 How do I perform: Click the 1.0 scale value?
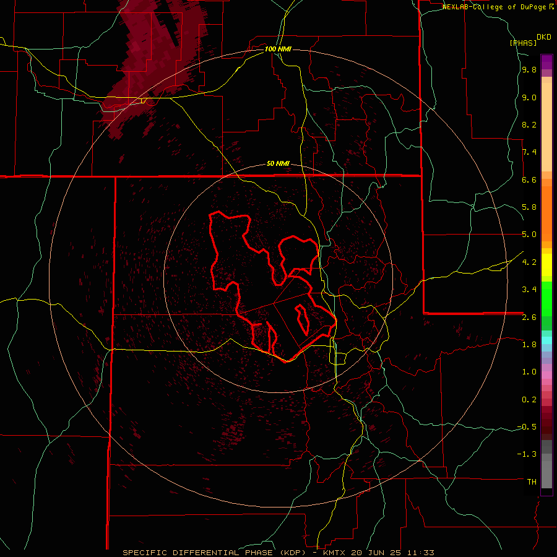point(529,372)
